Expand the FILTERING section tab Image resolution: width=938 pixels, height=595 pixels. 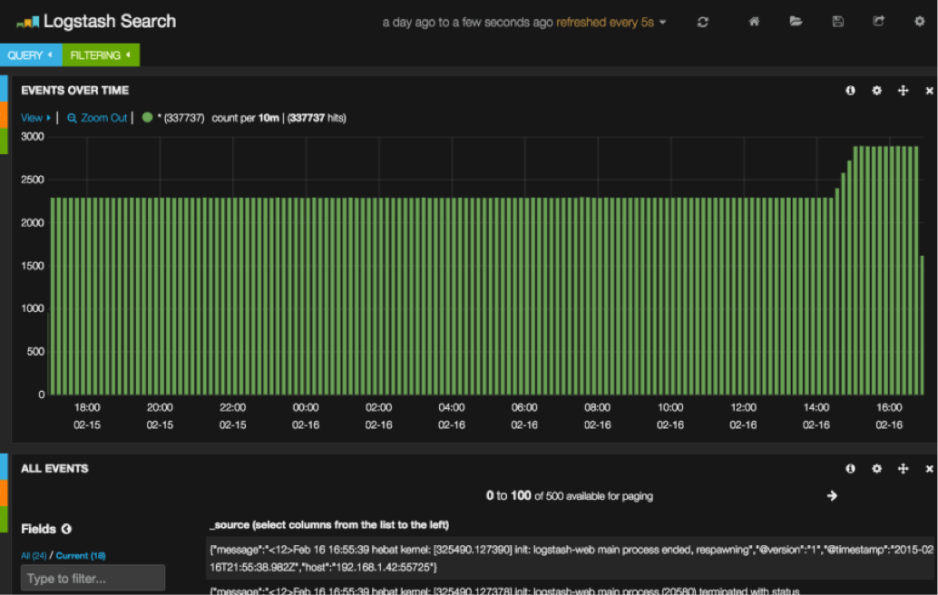pos(101,55)
